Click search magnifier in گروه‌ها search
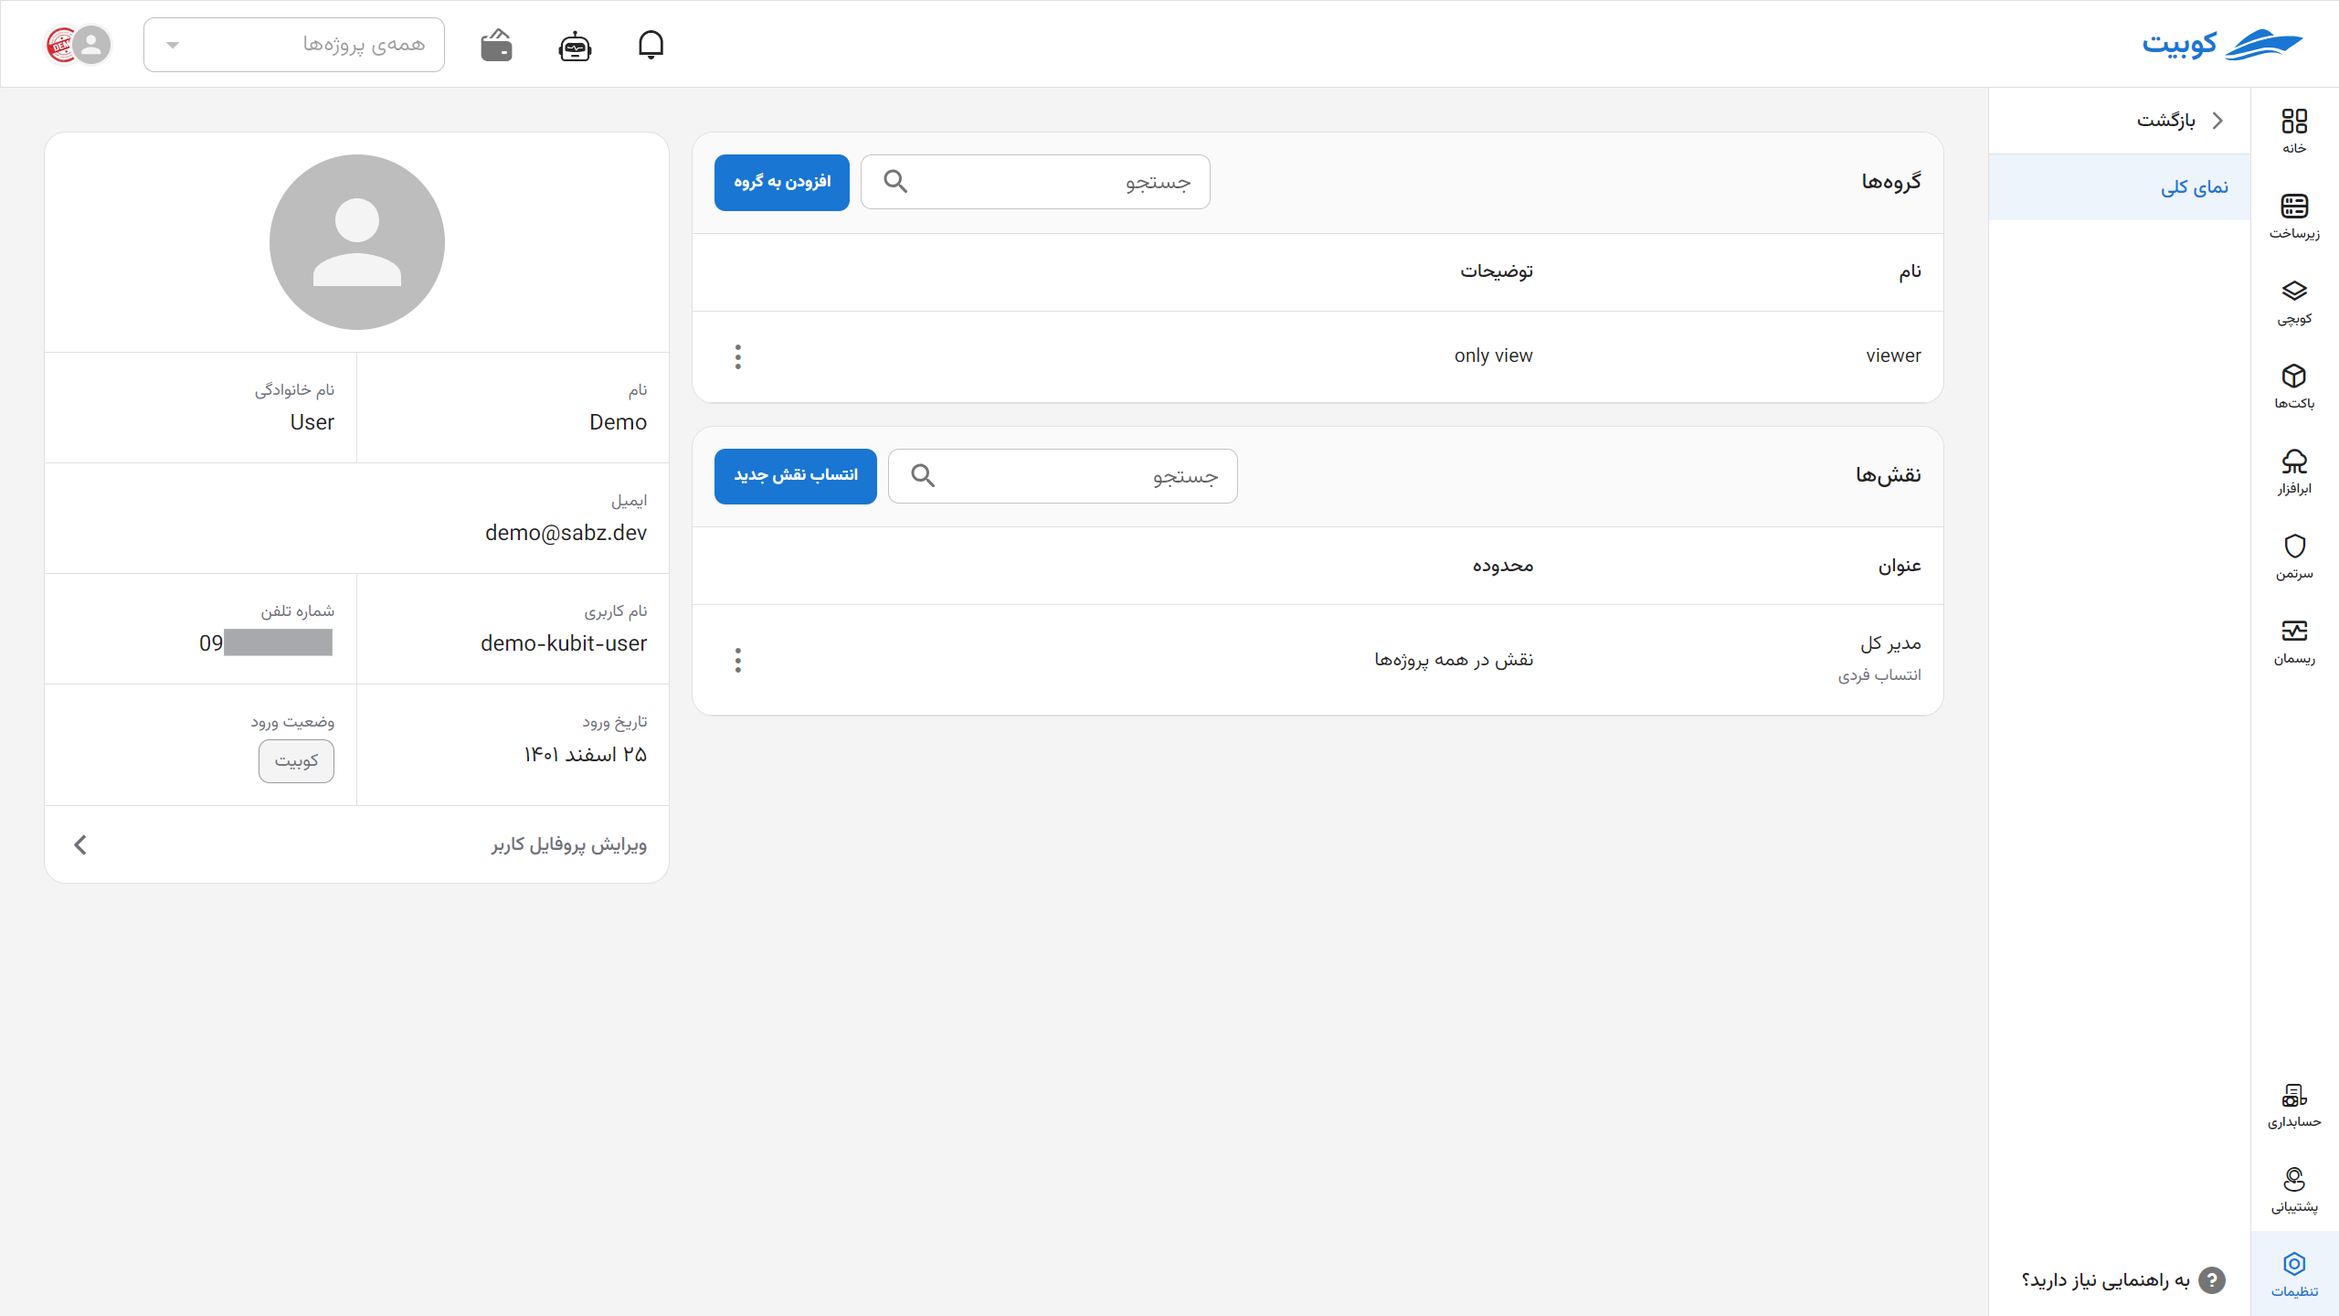The image size is (2339, 1316). [895, 182]
